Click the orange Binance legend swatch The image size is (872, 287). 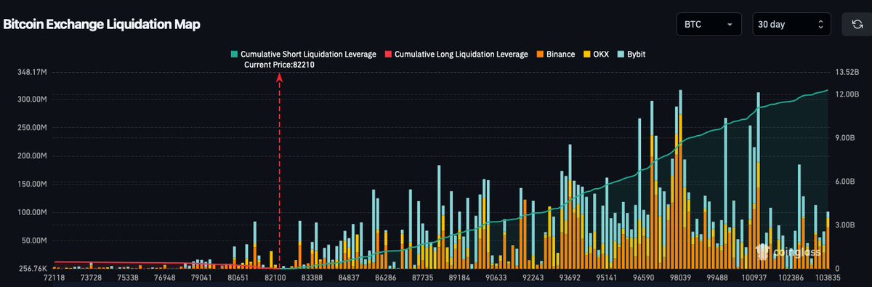point(541,54)
